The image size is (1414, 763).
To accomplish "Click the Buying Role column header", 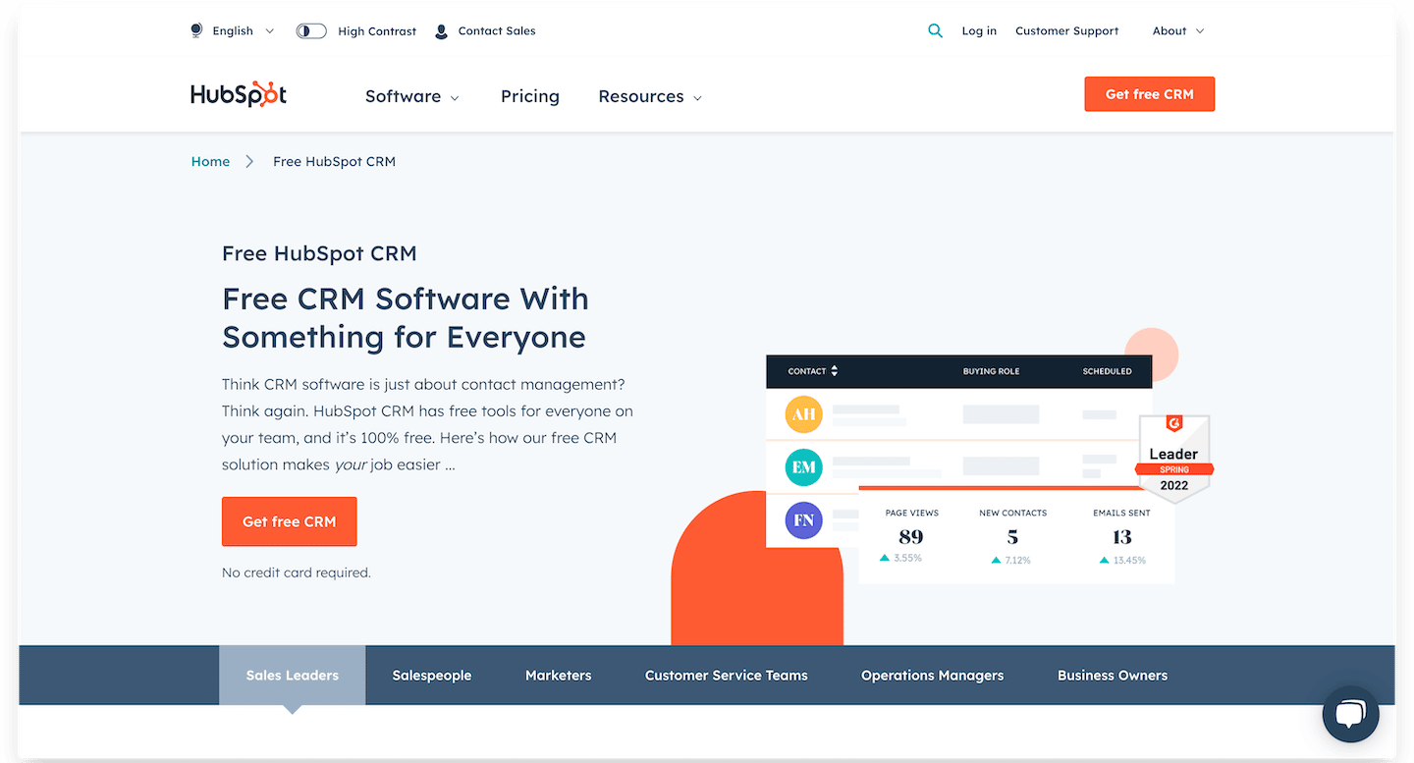I will pyautogui.click(x=991, y=371).
